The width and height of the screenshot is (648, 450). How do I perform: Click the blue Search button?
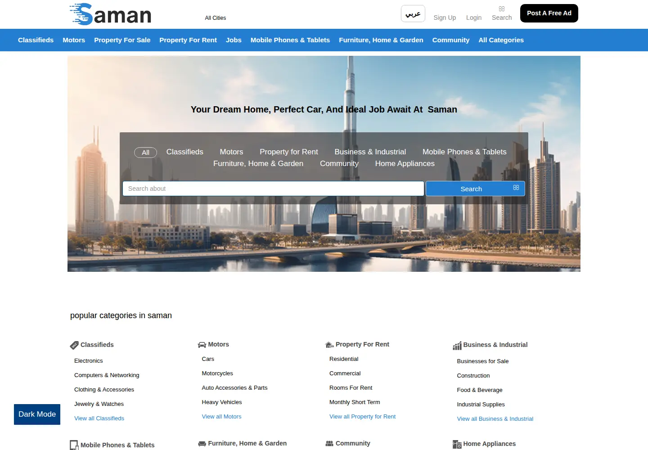[475, 189]
